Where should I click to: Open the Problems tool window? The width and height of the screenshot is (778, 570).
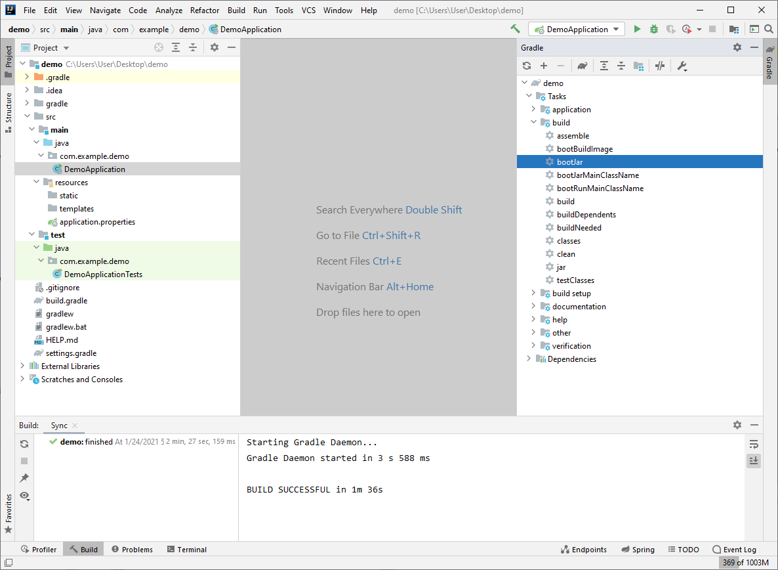click(x=132, y=549)
